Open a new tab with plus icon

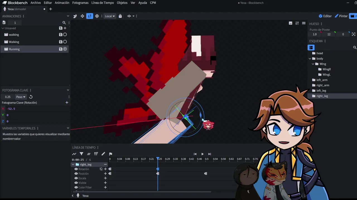click(x=50, y=9)
